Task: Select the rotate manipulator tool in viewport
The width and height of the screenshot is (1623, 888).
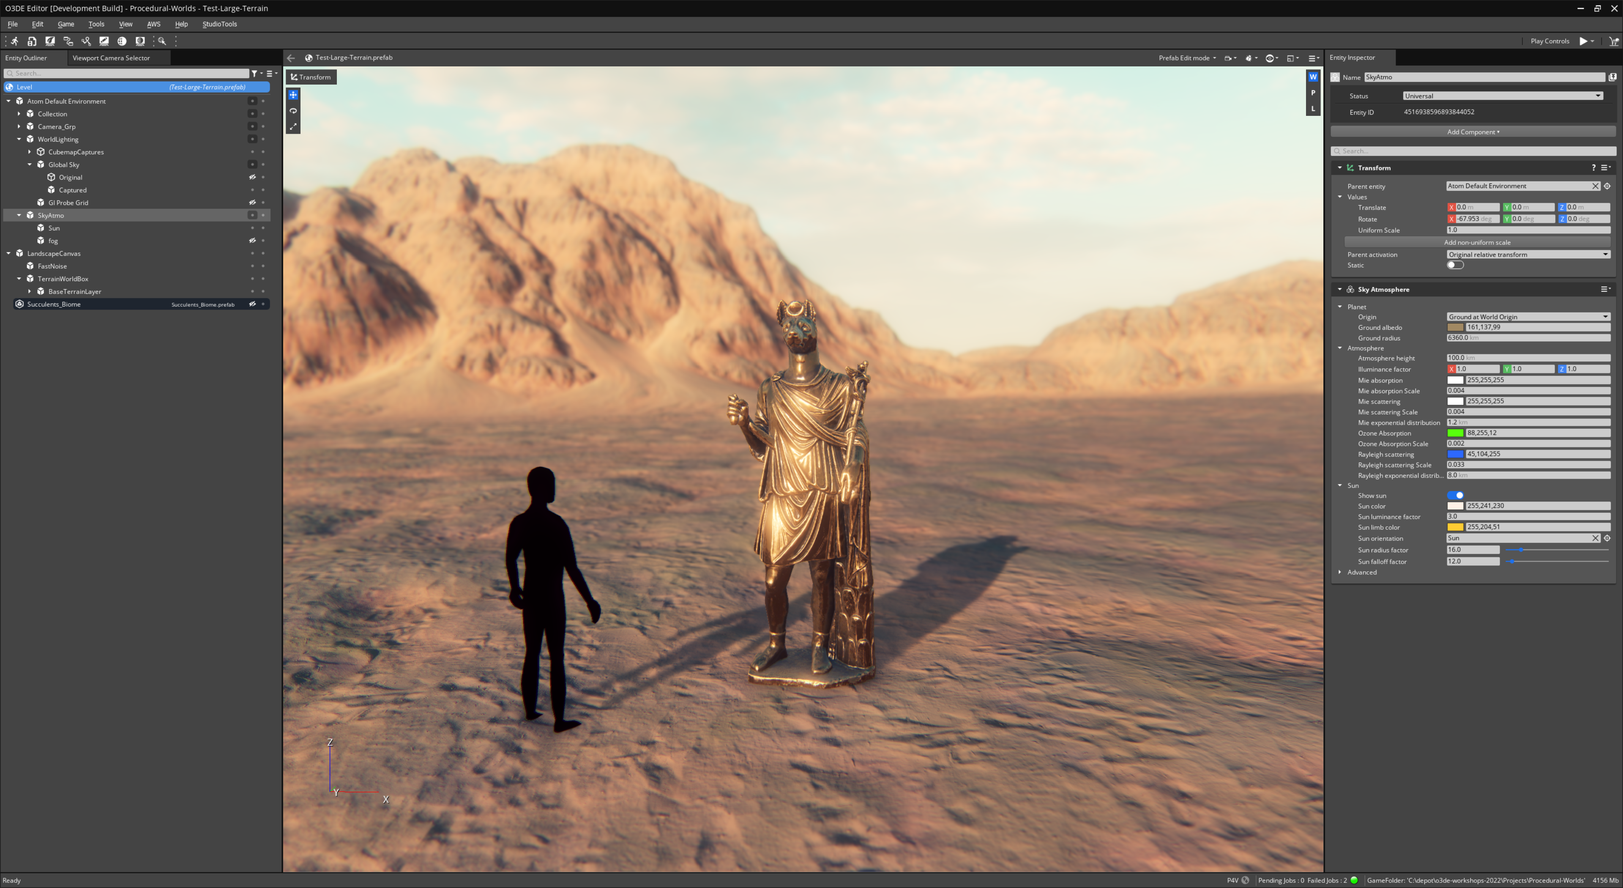Action: click(293, 111)
